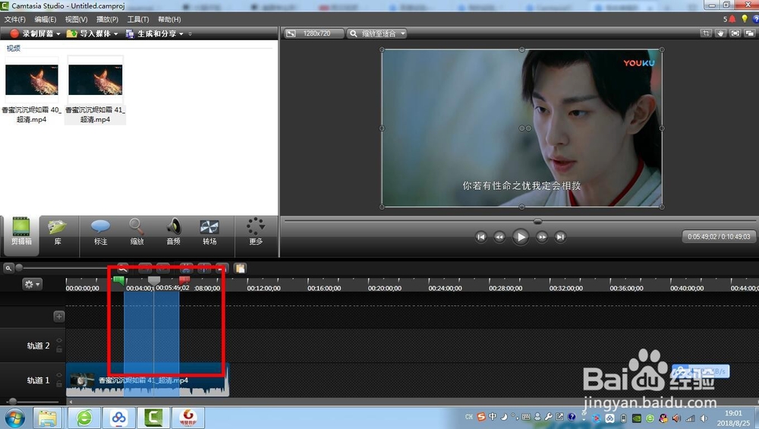Click Produce and share (生成和分享) button

(x=152, y=33)
